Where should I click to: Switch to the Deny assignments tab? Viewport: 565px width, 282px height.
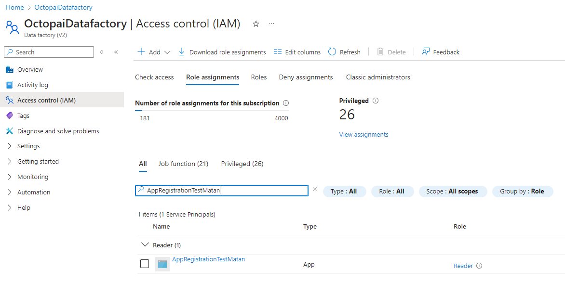[306, 77]
